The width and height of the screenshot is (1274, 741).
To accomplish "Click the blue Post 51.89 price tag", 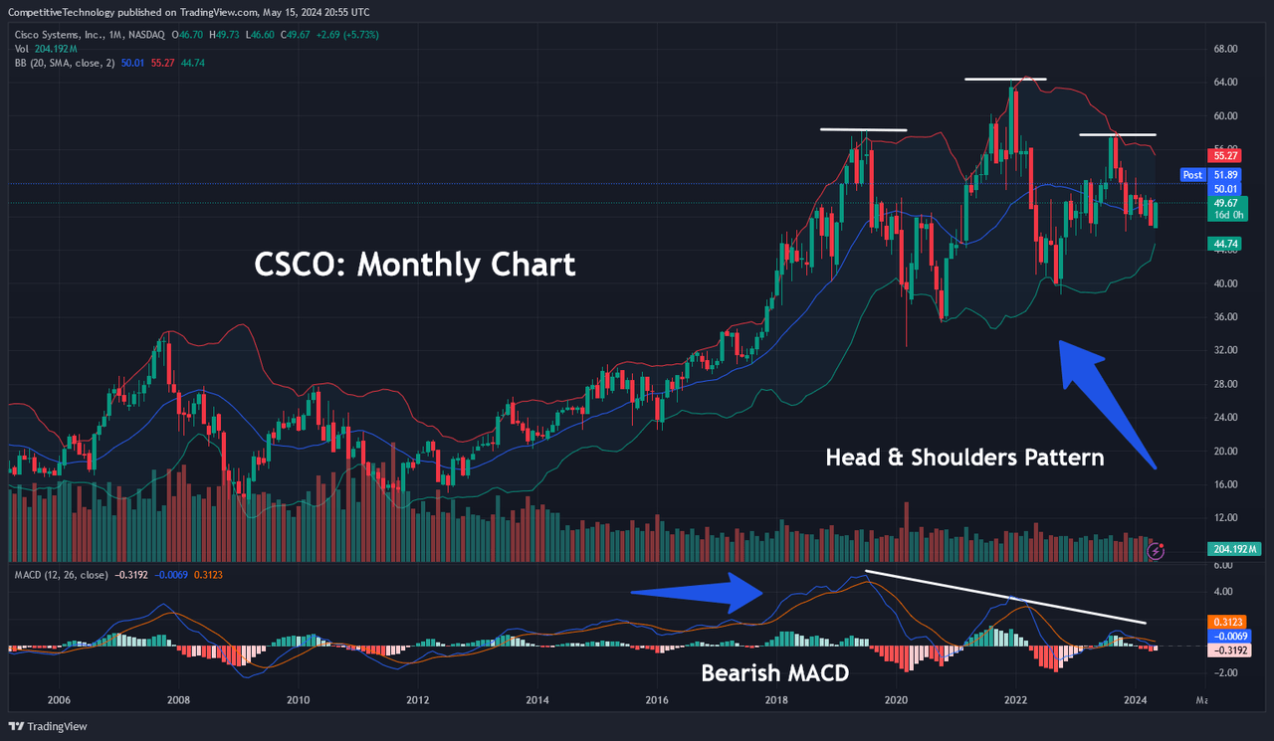I will [1209, 174].
